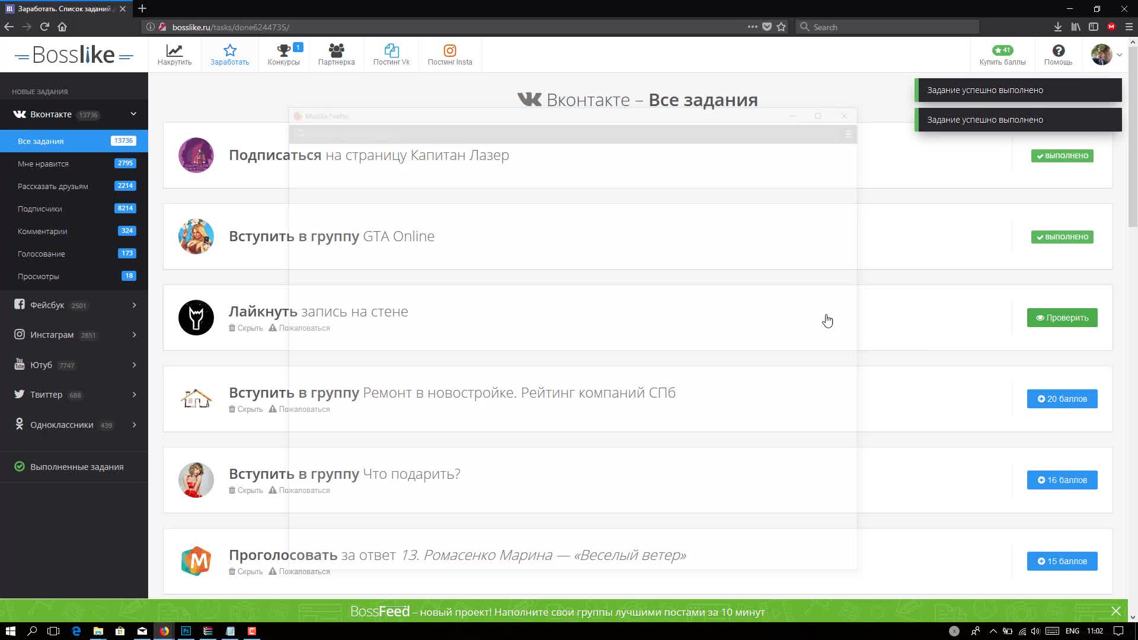Screen dimensions: 1138x640
Task: Select Подписчики task category
Action: click(x=74, y=209)
